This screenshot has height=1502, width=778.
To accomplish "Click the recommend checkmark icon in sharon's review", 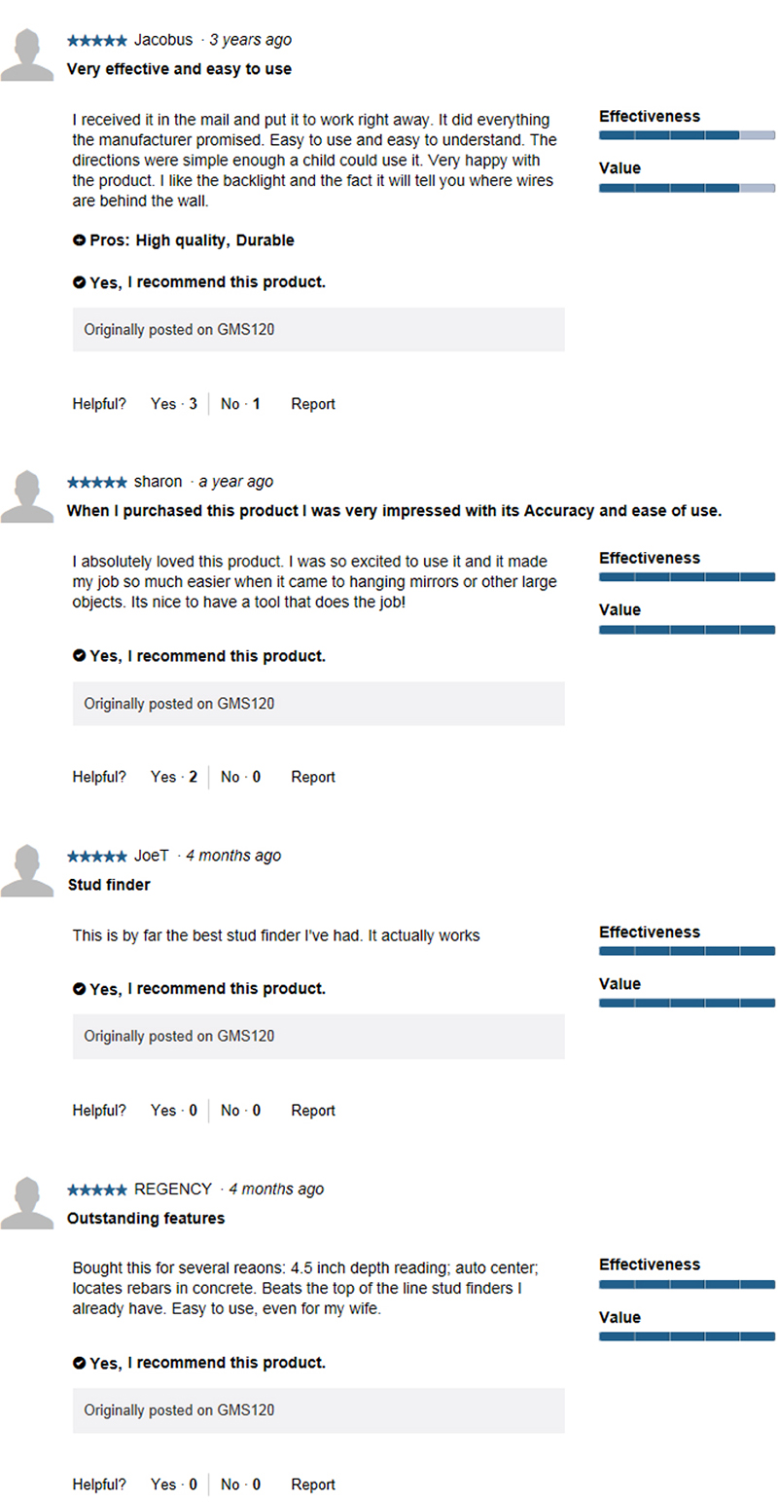I will pos(79,656).
